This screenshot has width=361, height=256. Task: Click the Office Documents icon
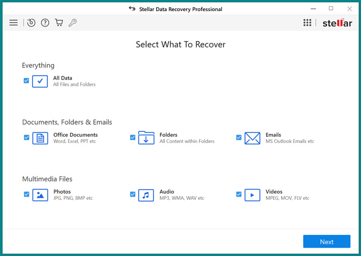[40, 138]
